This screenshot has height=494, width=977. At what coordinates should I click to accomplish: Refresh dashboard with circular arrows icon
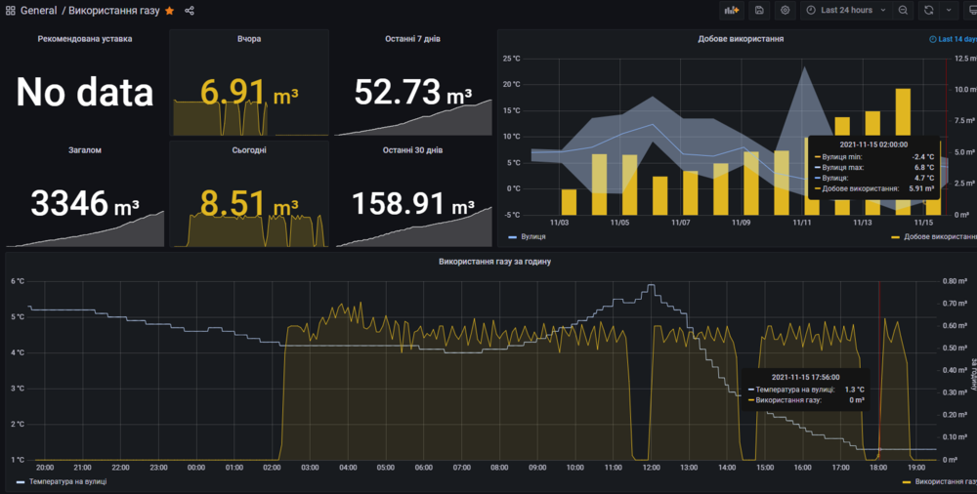[928, 10]
